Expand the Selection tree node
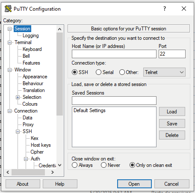This screenshot has height=193, width=195. pyautogui.click(x=18, y=97)
